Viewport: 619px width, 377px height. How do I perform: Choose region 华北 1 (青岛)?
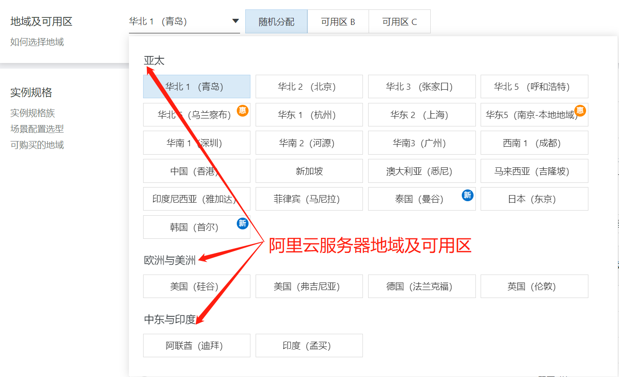[x=197, y=86]
